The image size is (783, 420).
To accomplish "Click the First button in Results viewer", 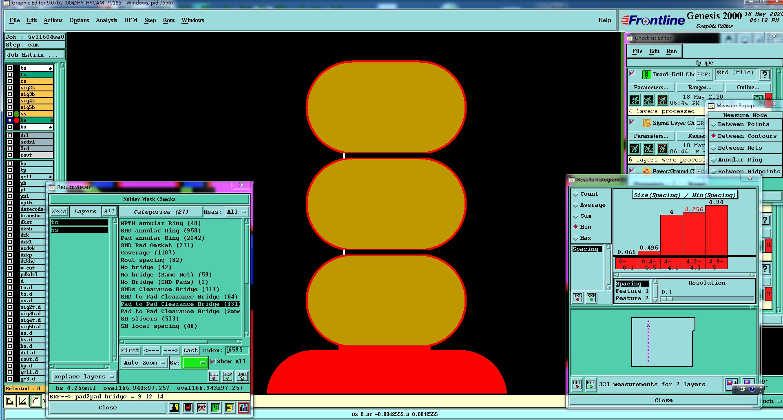I will click(x=130, y=351).
